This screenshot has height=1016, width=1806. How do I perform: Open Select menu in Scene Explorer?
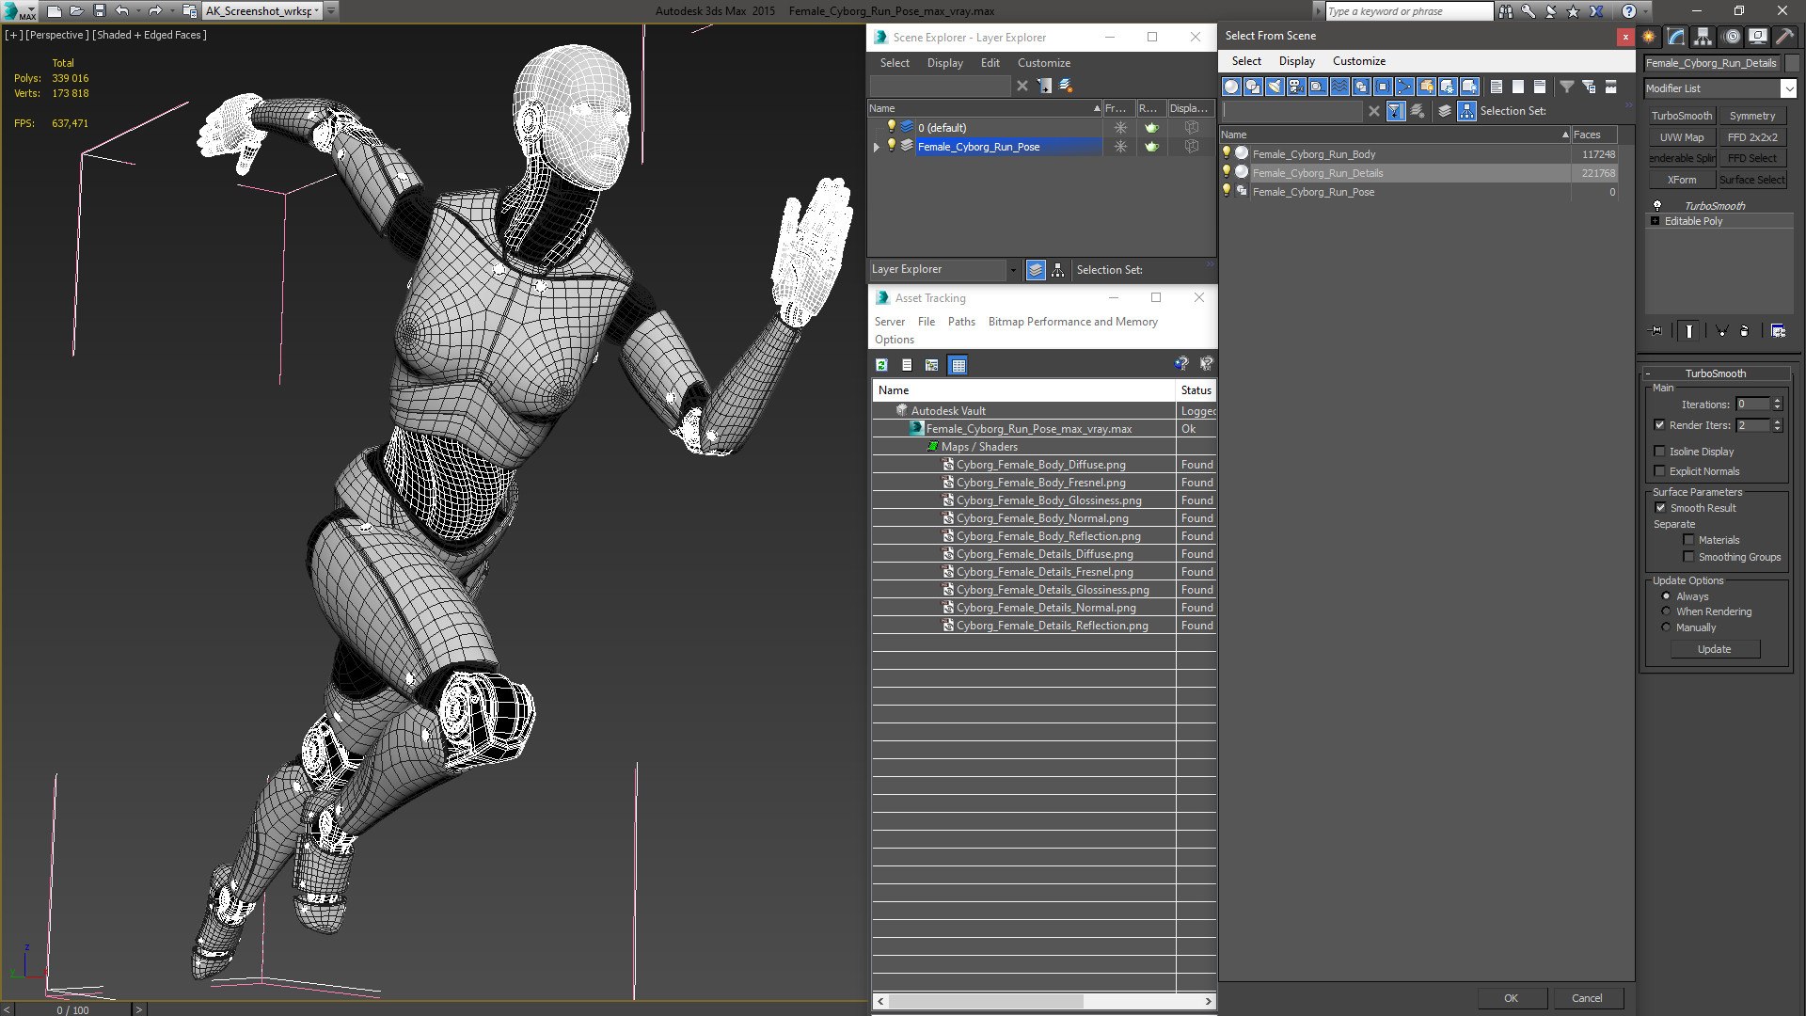click(895, 63)
